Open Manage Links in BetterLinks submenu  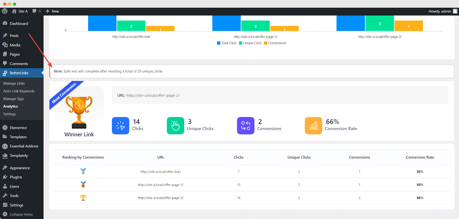14,83
